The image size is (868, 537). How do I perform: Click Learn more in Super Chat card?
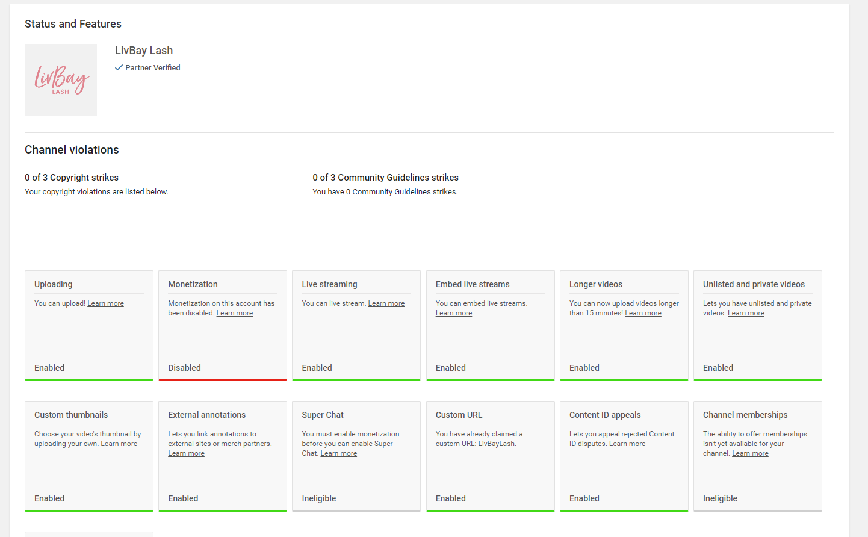point(338,453)
